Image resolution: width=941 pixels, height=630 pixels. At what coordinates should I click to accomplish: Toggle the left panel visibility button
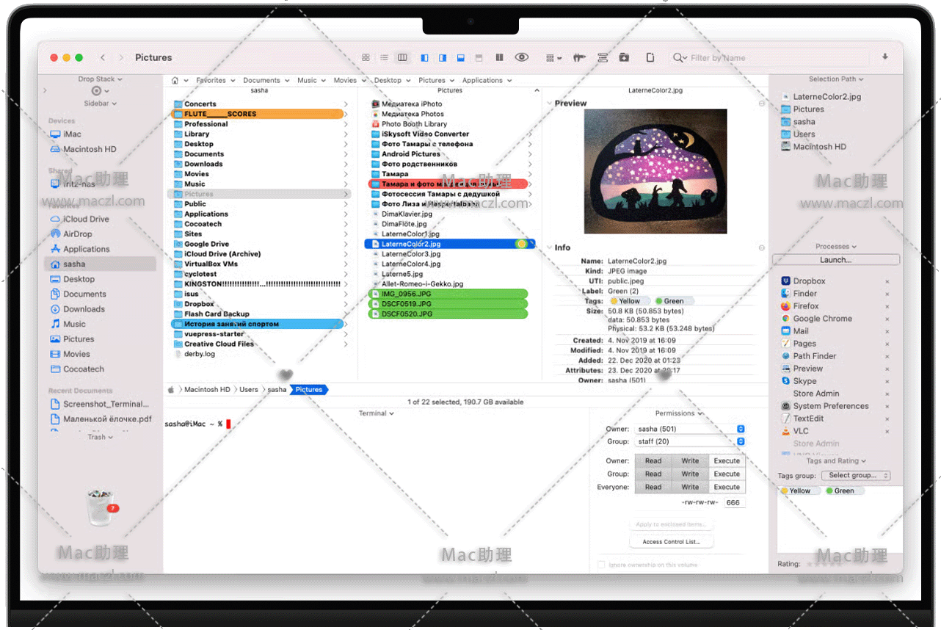(424, 57)
